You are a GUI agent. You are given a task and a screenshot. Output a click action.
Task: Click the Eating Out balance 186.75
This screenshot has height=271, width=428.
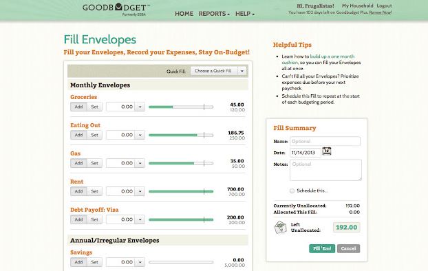point(236,133)
